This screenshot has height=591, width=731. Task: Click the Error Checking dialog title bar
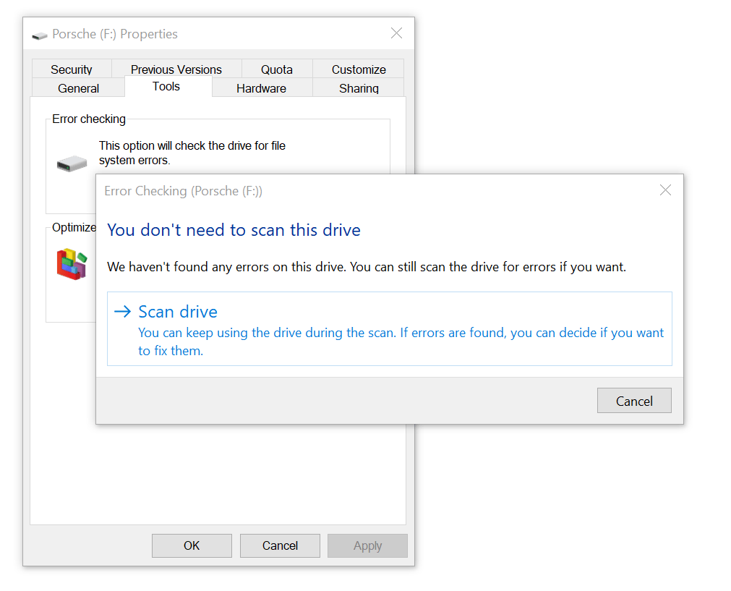coord(362,191)
